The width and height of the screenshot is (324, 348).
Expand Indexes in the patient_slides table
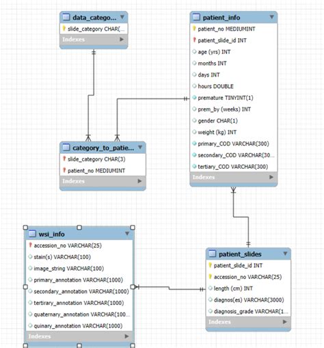(284, 322)
